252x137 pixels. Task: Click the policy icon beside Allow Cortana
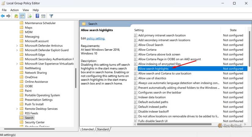point(136,50)
